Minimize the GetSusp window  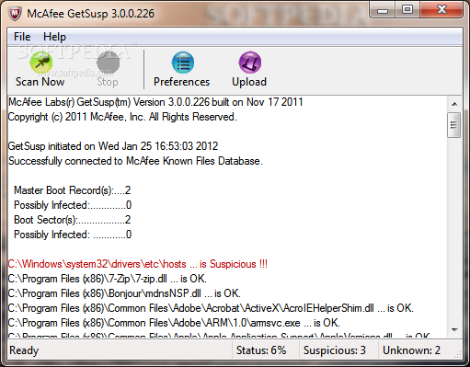point(383,11)
